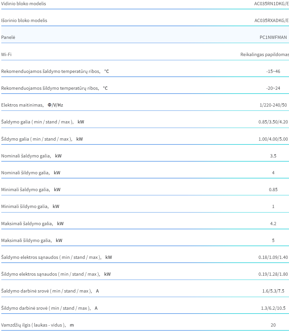Click the 1/220-240/50 power supply value

tap(273, 105)
